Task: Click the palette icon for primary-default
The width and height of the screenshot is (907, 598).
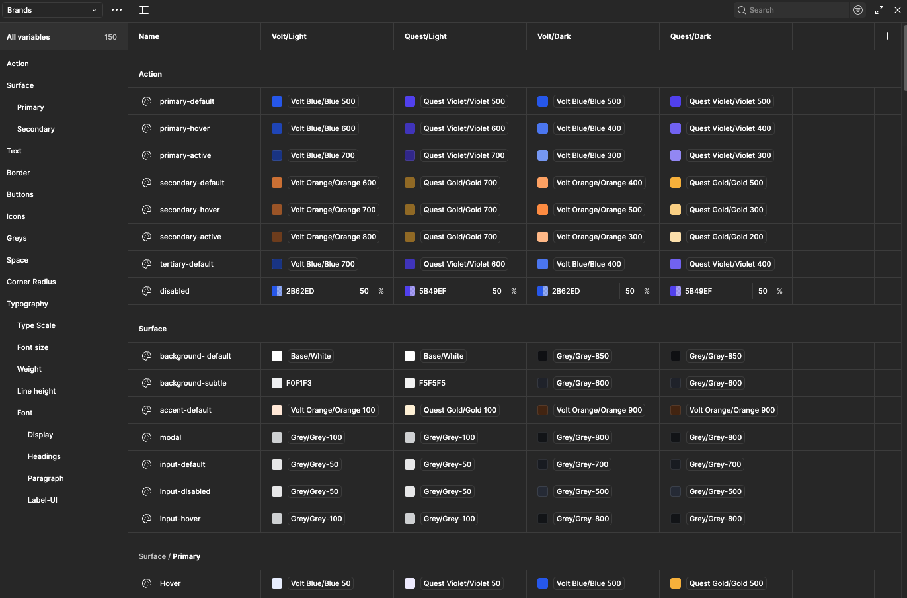Action: [147, 101]
